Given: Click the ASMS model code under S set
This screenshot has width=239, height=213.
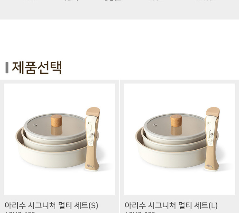Looking at the screenshot, I should [20, 212].
